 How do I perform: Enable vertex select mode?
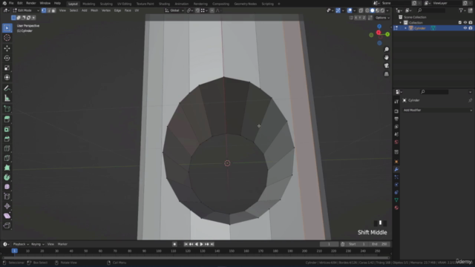(x=44, y=10)
